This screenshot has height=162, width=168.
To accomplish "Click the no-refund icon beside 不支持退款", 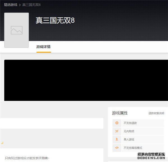I will tap(117, 123).
